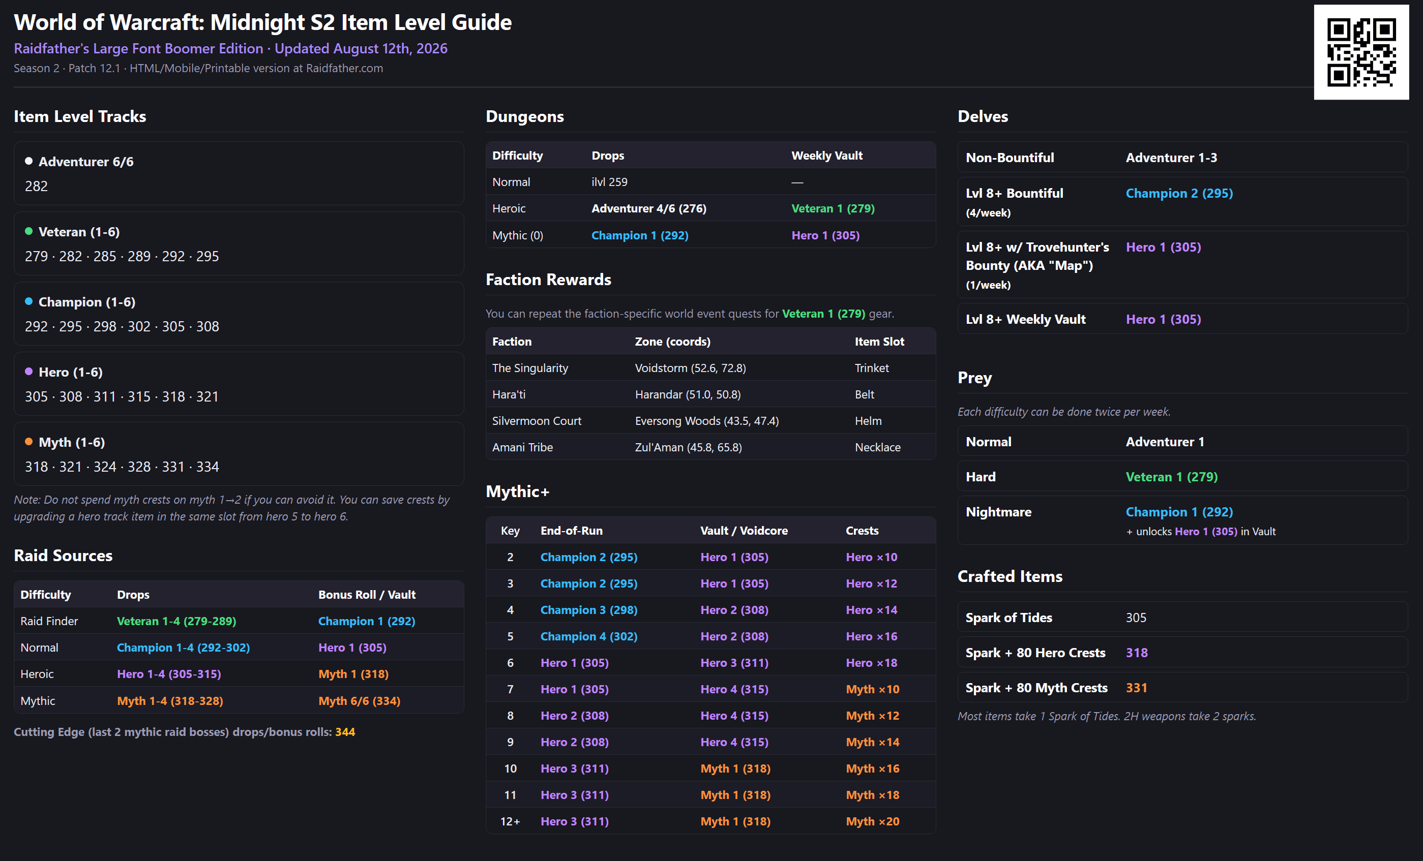Click the Dungeons heading
The image size is (1423, 861).
coord(524,116)
